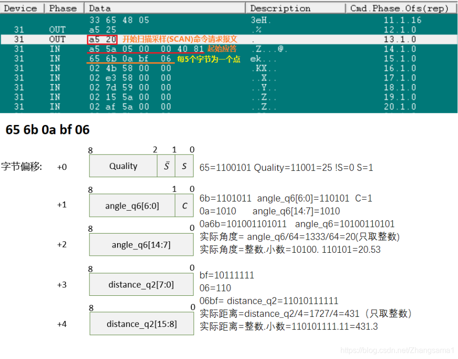Click the description cell 'ek...'
458x359 pixels.
coord(263,59)
